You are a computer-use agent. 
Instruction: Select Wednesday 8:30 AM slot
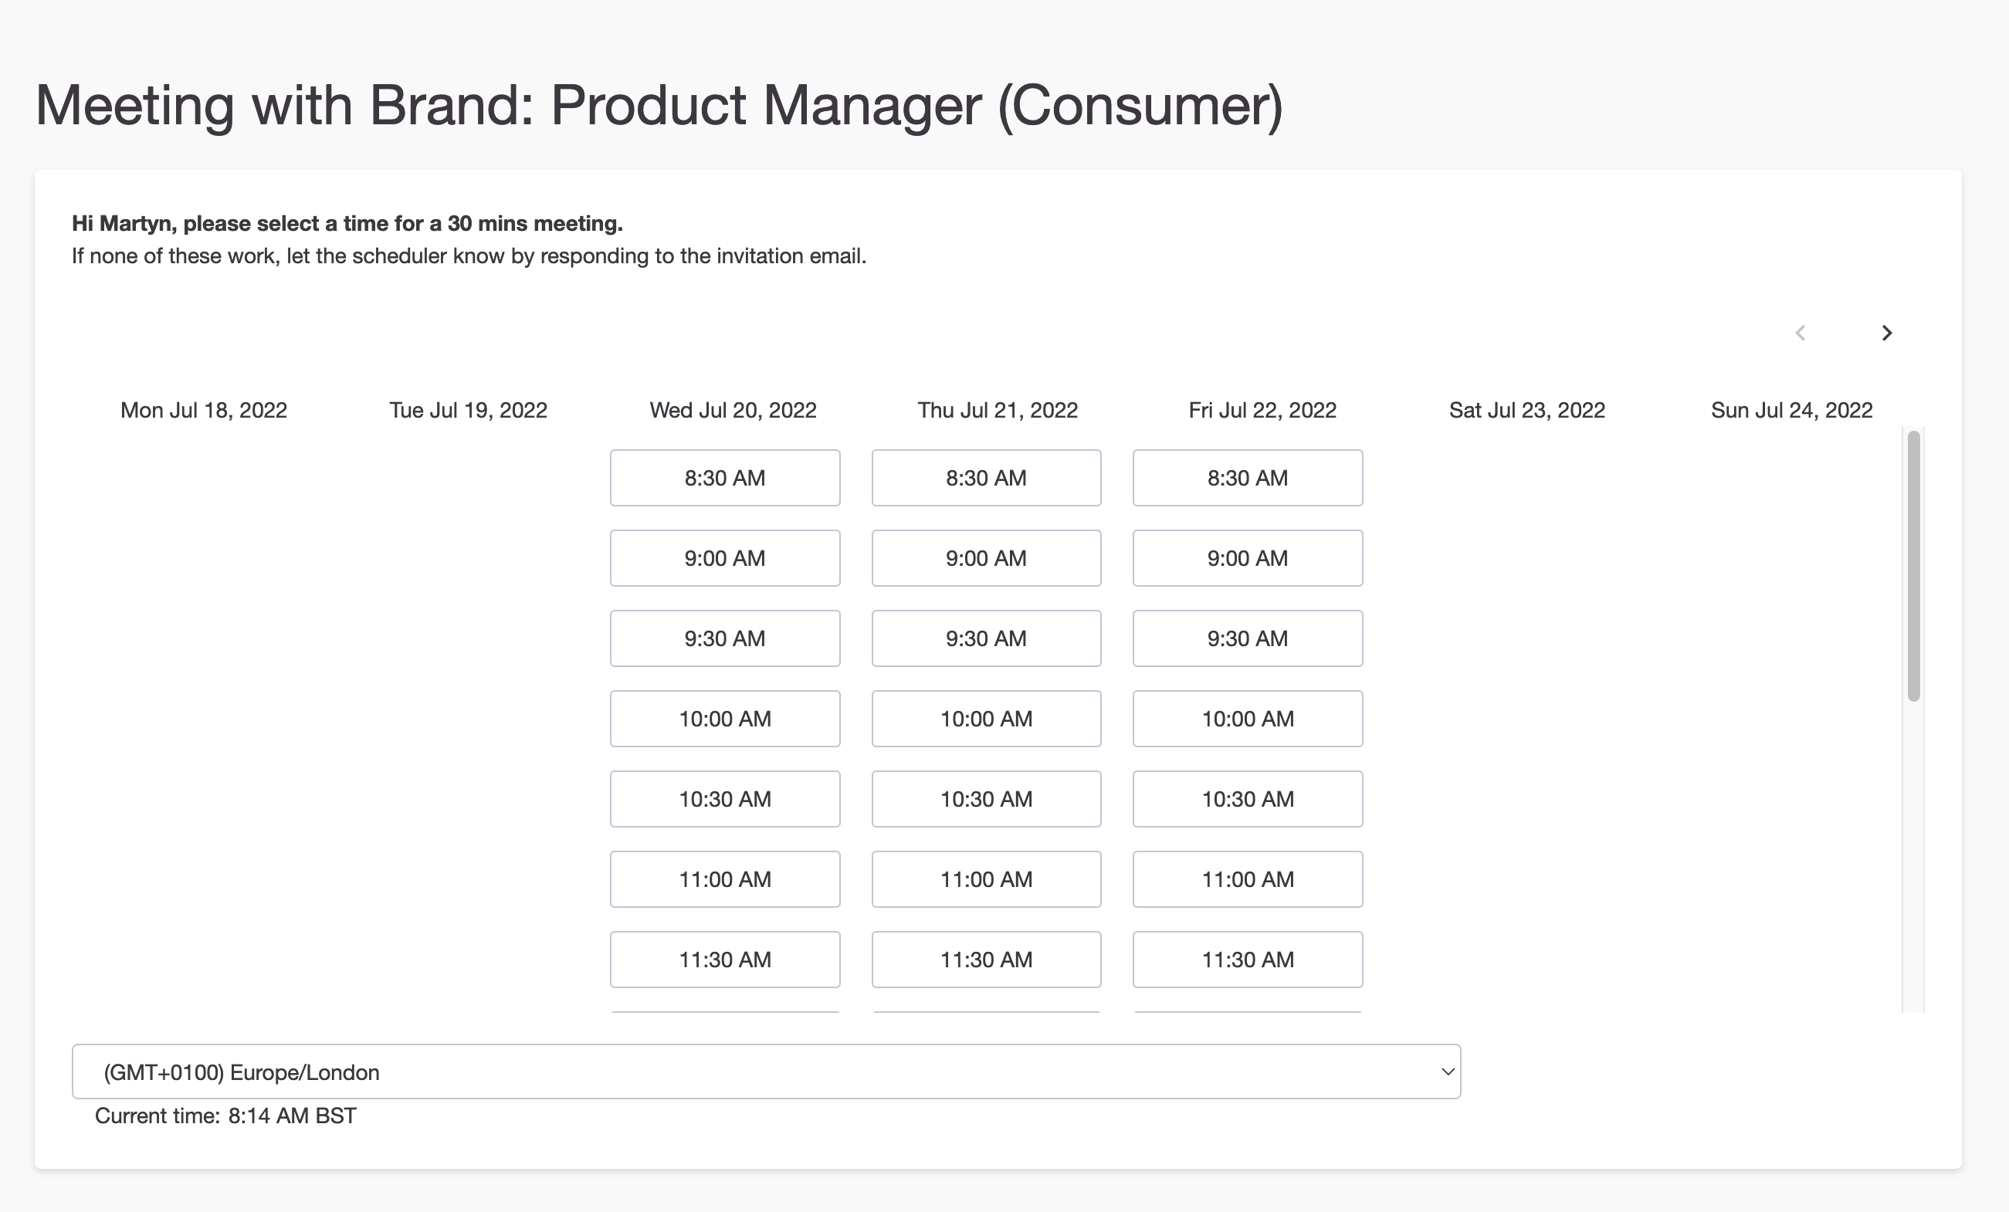(x=724, y=478)
